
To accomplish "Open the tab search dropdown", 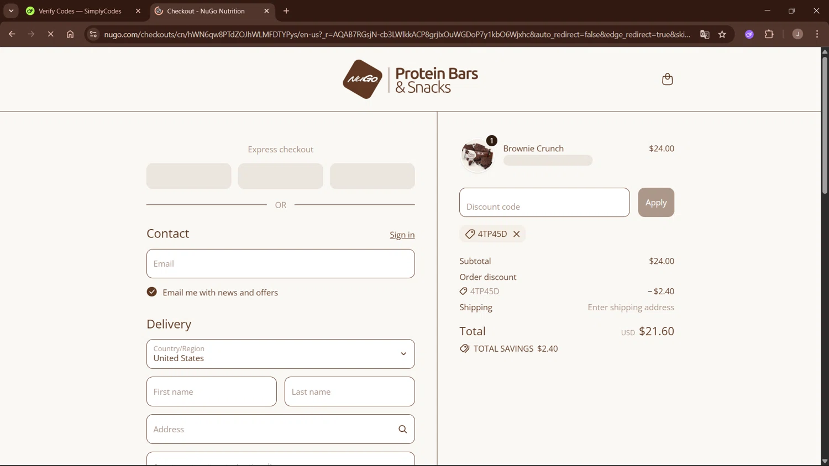I will pos(11,11).
